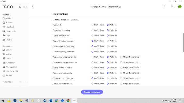The width and height of the screenshot is (184, 103).
Task: Add a playlist with the plus icon
Action: 21,82
